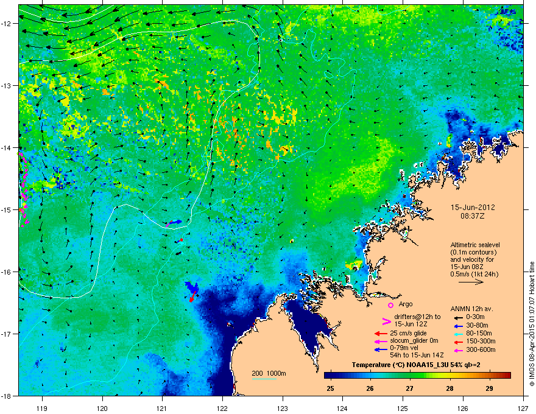Click the magenta arrow beside slocum_glider 0m
This screenshot has width=536, height=414.
(x=381, y=341)
